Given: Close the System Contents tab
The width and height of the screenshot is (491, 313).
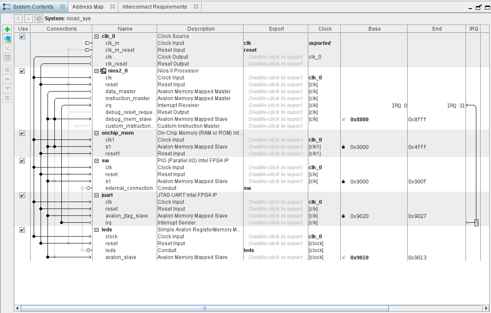Looking at the screenshot, I should 62,7.
